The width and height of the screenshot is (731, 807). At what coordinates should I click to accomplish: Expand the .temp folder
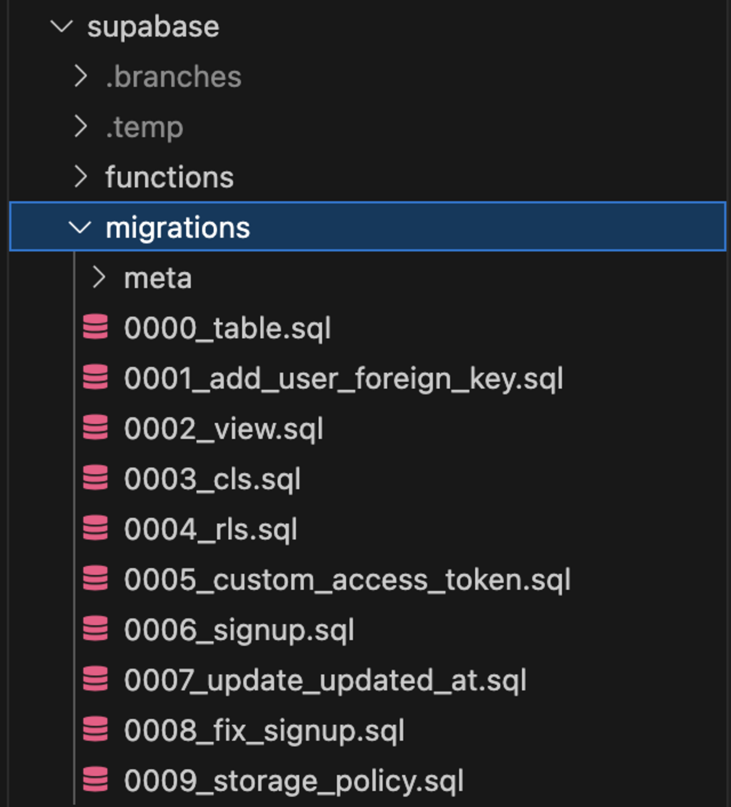pos(80,127)
